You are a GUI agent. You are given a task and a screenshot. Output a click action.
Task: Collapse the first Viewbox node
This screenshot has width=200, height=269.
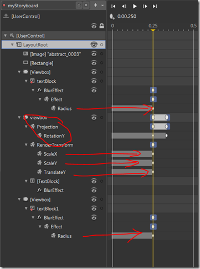pyautogui.click(x=19, y=72)
